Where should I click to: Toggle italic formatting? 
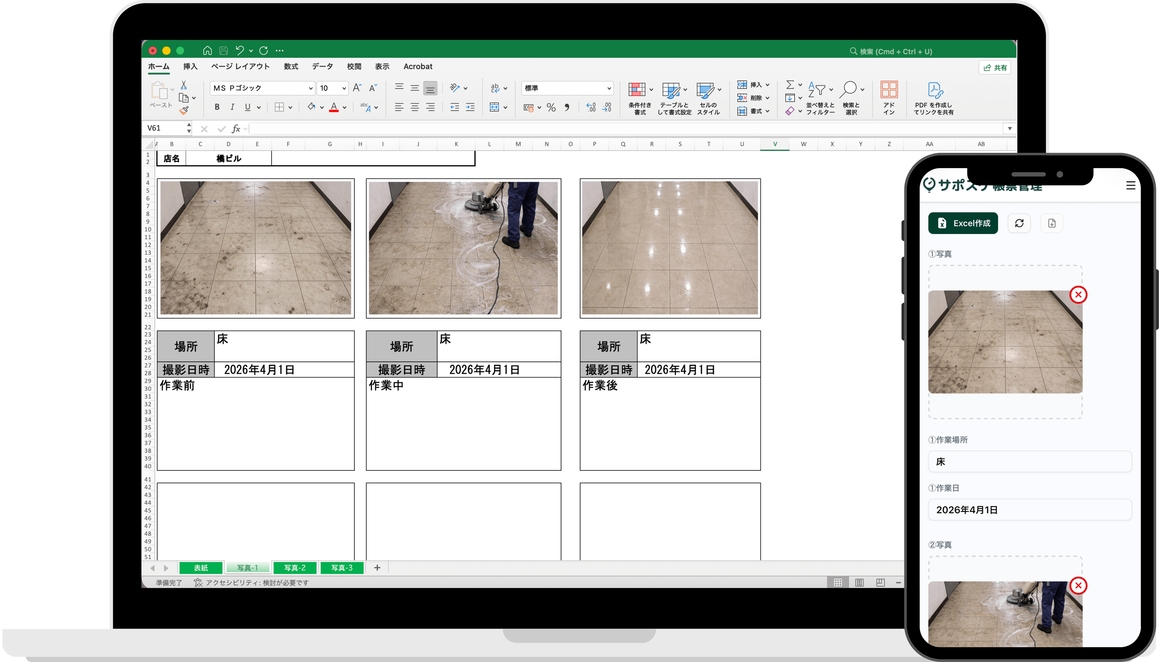[232, 107]
